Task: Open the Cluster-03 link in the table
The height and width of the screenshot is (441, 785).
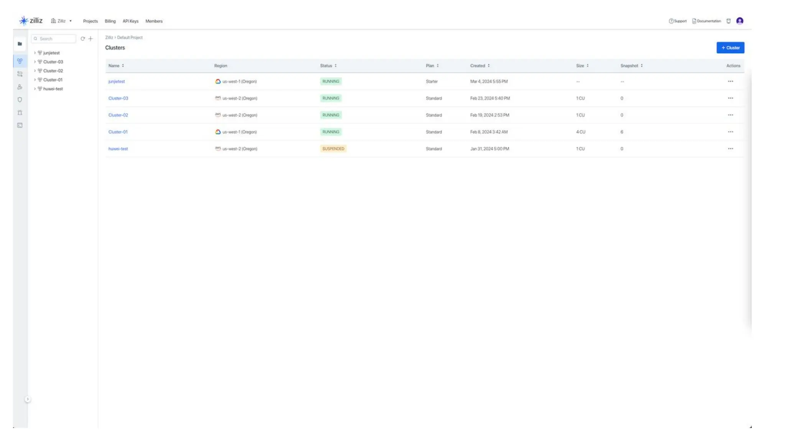Action: [x=118, y=98]
